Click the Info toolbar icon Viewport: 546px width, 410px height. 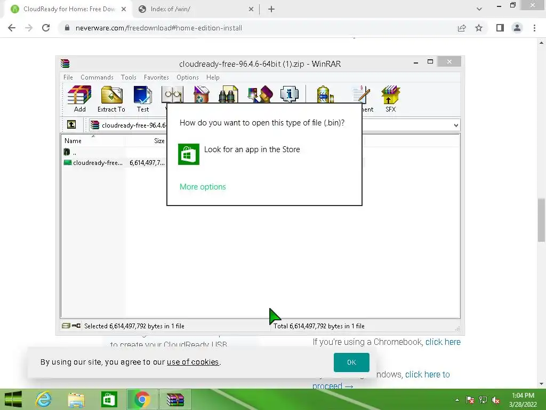click(290, 94)
